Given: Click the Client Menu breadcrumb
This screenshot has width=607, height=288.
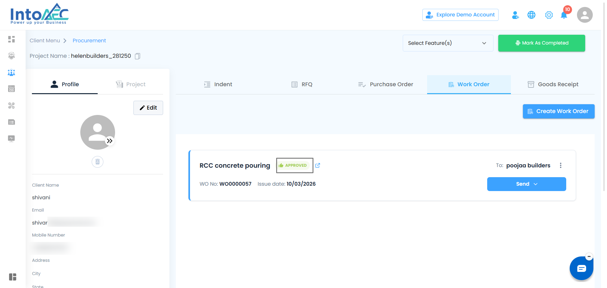Looking at the screenshot, I should pyautogui.click(x=45, y=40).
